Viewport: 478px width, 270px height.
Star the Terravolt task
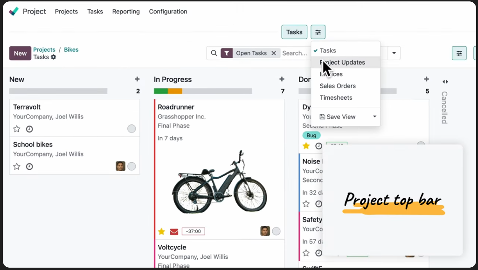(x=17, y=129)
